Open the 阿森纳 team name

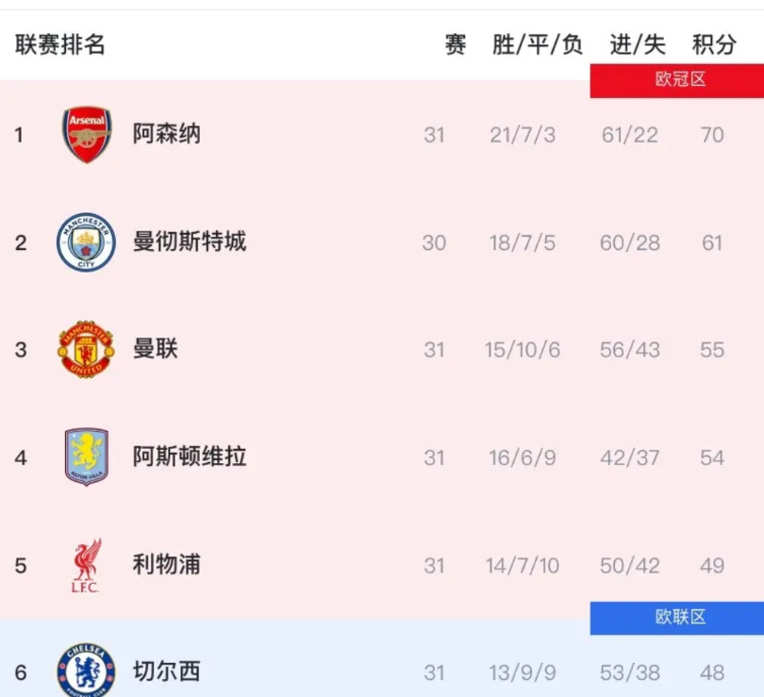coord(165,134)
